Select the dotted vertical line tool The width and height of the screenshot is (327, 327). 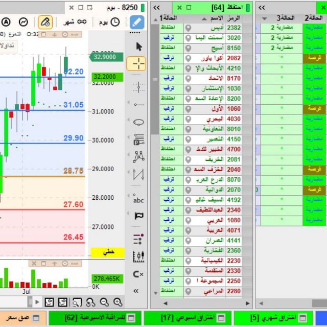pyautogui.click(x=138, y=87)
